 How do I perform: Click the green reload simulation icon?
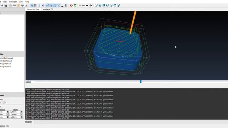point(75,5)
